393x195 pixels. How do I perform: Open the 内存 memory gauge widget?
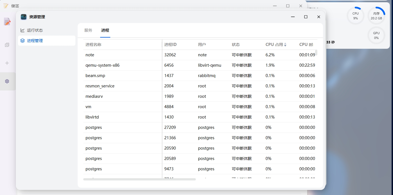pyautogui.click(x=376, y=16)
